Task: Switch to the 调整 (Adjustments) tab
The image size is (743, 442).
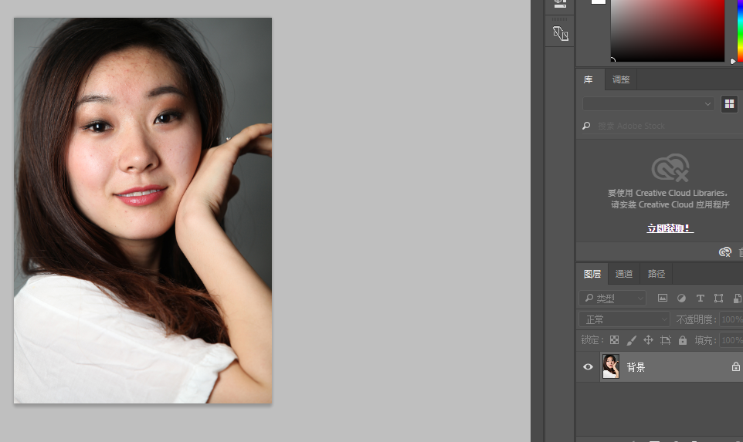Action: (621, 79)
